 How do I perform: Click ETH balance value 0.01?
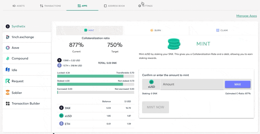pos(109,124)
